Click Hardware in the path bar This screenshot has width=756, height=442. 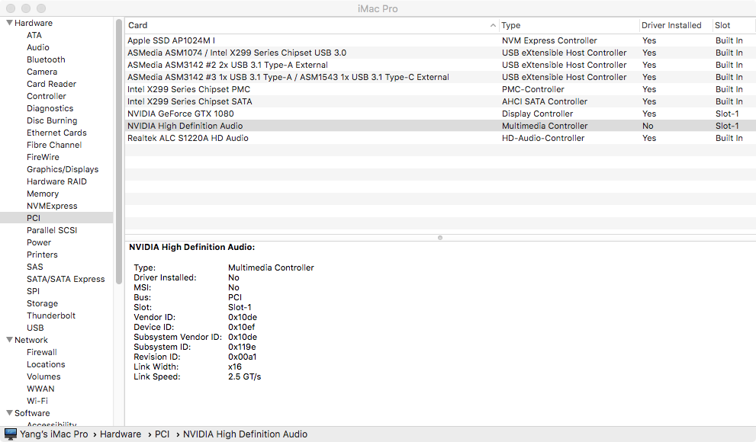[121, 434]
